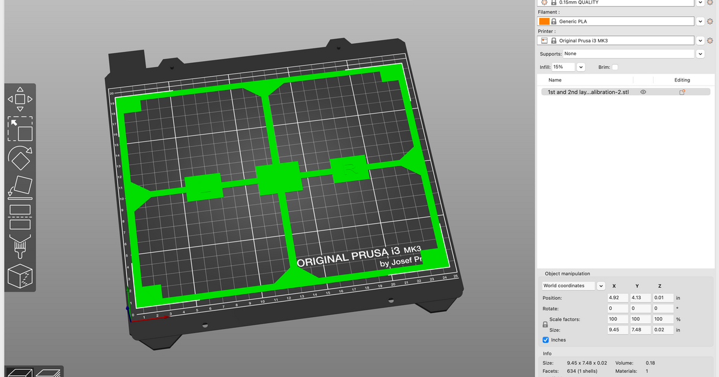719x377 pixels.
Task: Open the Supports dropdown
Action: (700, 53)
